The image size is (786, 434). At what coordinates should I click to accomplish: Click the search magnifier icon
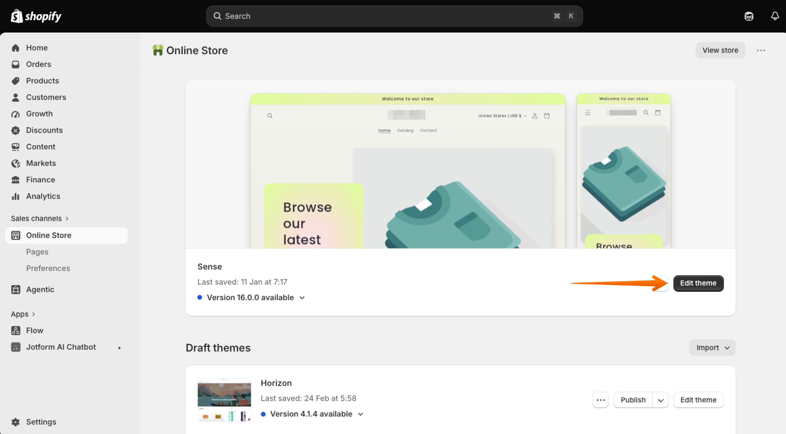click(217, 16)
